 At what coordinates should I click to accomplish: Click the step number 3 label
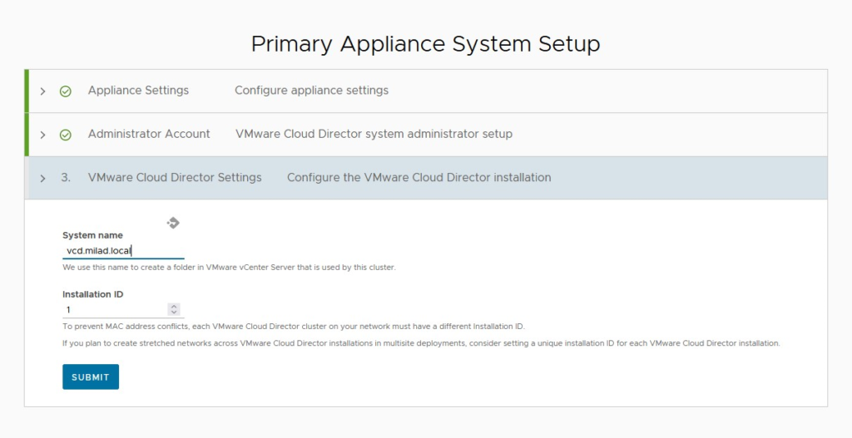(x=66, y=178)
